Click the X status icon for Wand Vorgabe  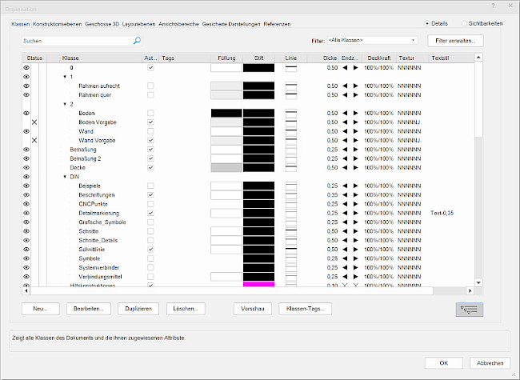click(34, 140)
